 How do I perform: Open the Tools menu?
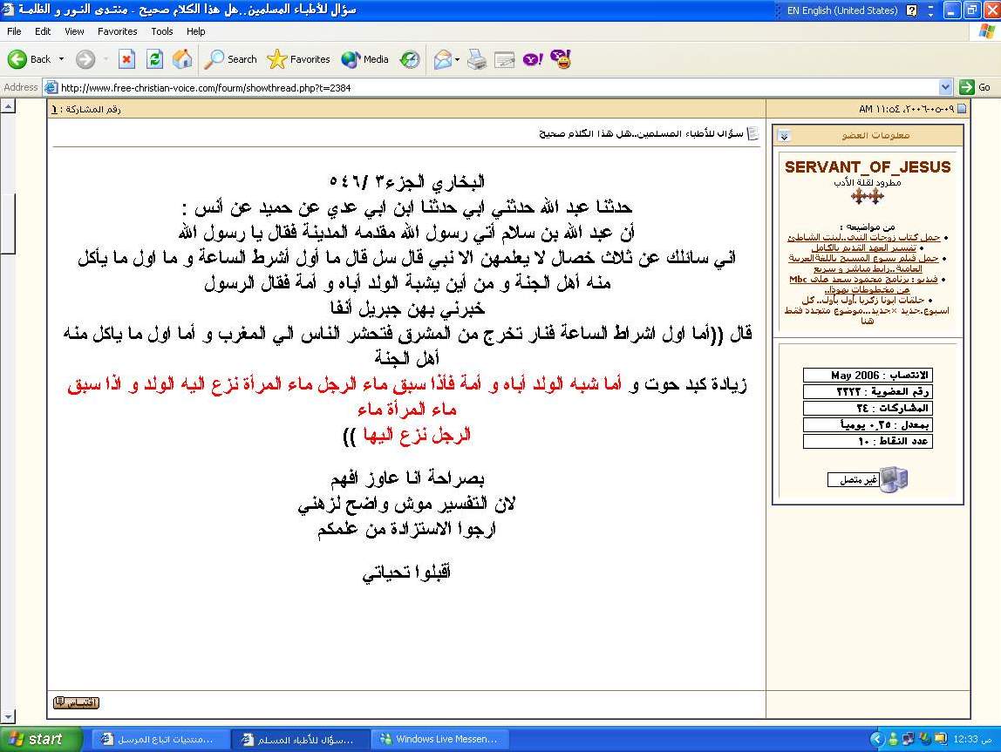tap(162, 31)
